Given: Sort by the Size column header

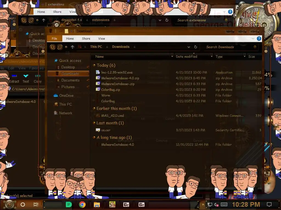Looking at the screenshot, I should pos(252,57).
